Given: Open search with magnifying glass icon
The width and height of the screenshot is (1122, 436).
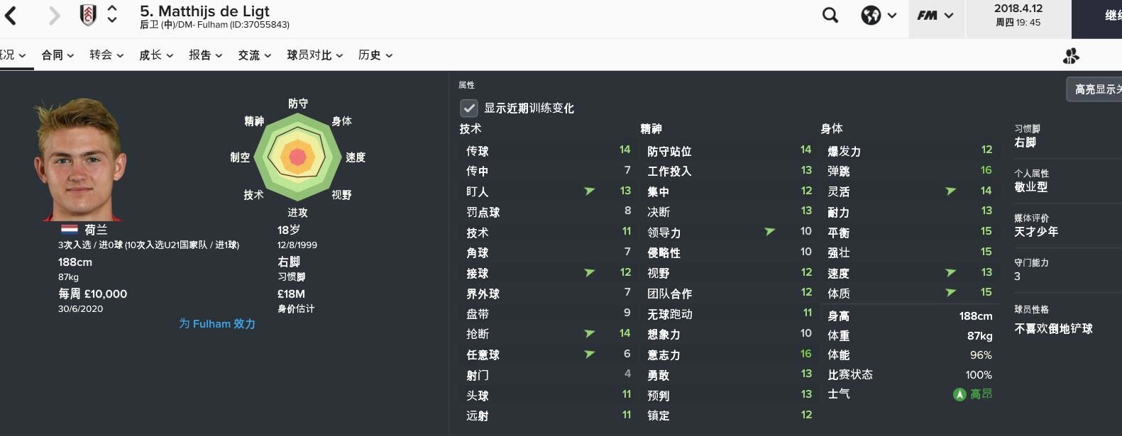Looking at the screenshot, I should click(830, 16).
